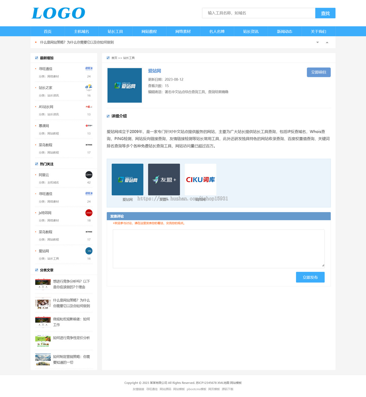This screenshot has width=366, height=397.
Task: Click the A5站长网 favicon icon
Action: (88, 106)
